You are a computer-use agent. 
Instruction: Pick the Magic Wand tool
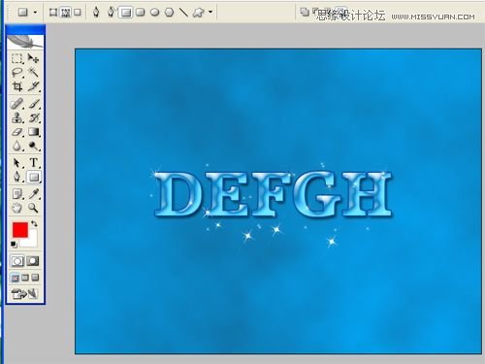(x=33, y=72)
